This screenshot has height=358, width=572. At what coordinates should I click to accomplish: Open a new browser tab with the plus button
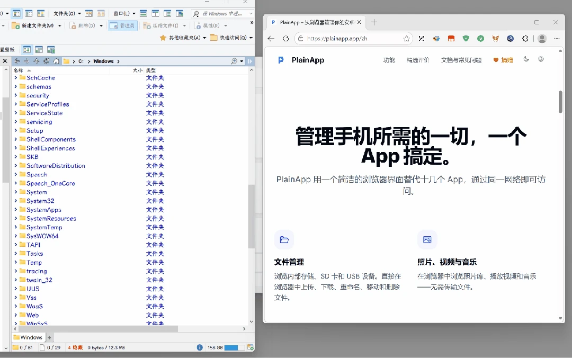pos(374,22)
